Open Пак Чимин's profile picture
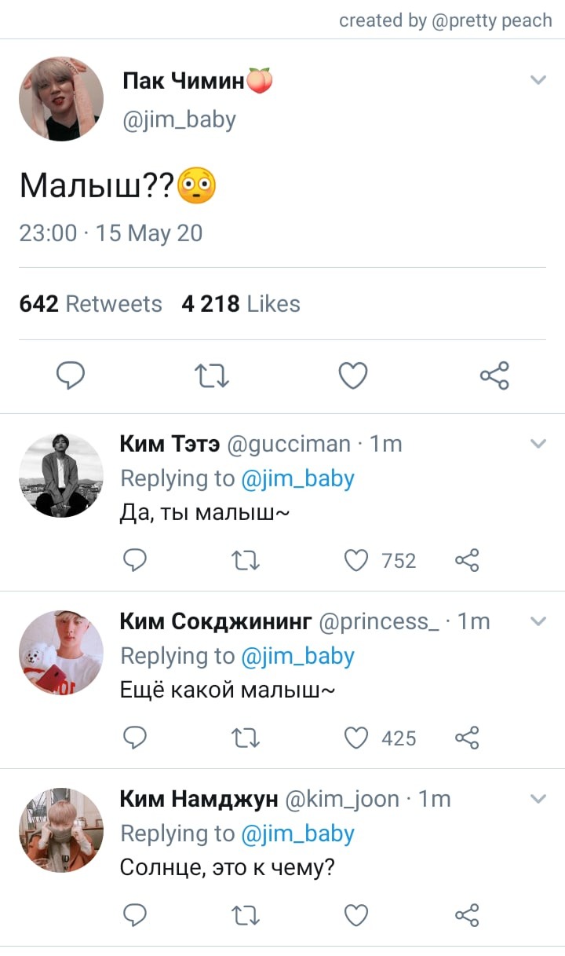 tap(61, 99)
